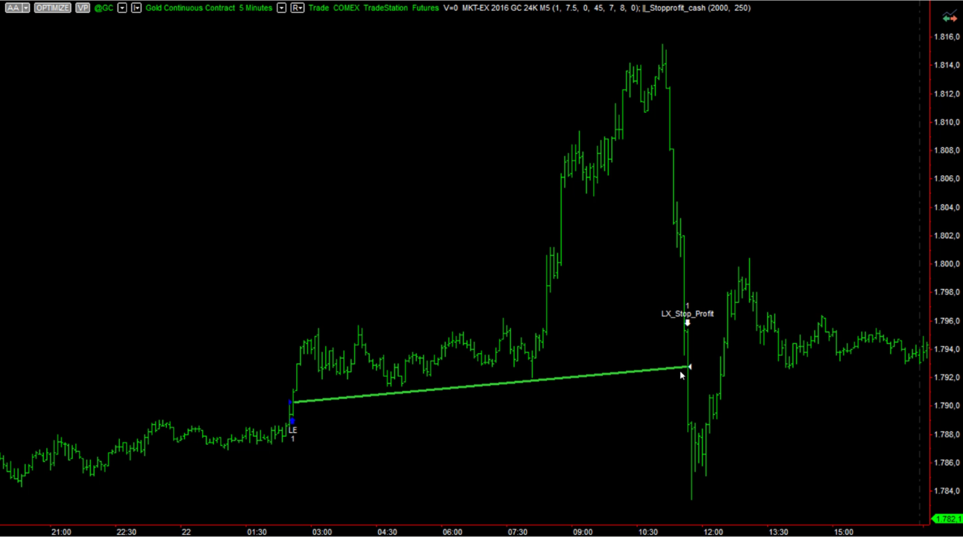Click the AA analysis button

[x=13, y=8]
